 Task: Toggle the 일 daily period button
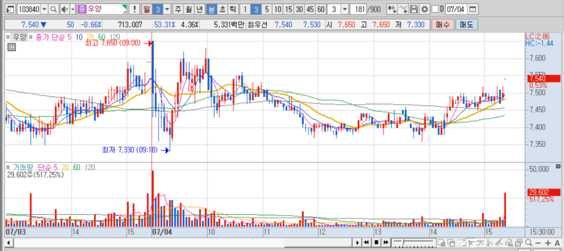[147, 9]
